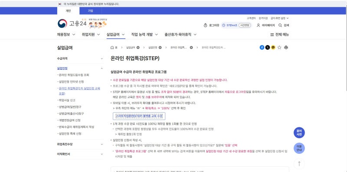Open the 실업급여 breadcrumb dropdown
Viewport: 347px width, 172px height.
138,48
